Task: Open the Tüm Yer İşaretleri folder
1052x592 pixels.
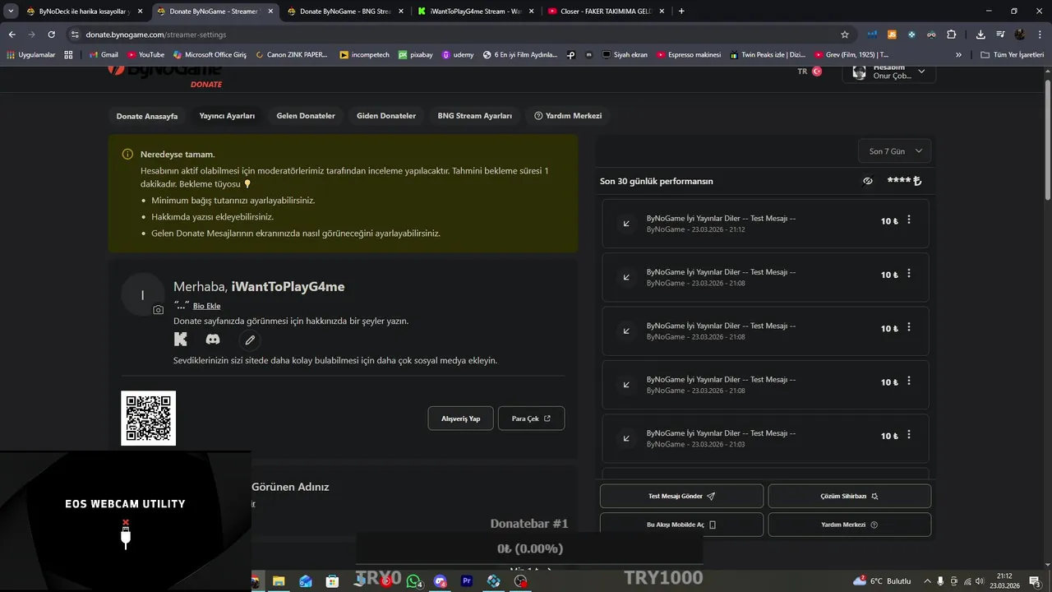Action: pos(1013,54)
